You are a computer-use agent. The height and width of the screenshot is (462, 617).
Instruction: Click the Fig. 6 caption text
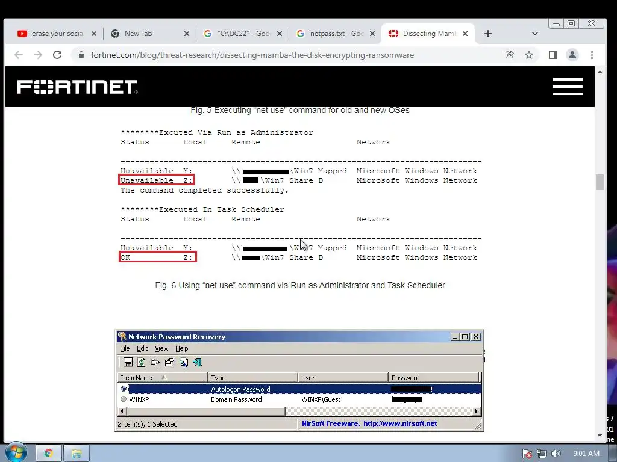click(300, 285)
